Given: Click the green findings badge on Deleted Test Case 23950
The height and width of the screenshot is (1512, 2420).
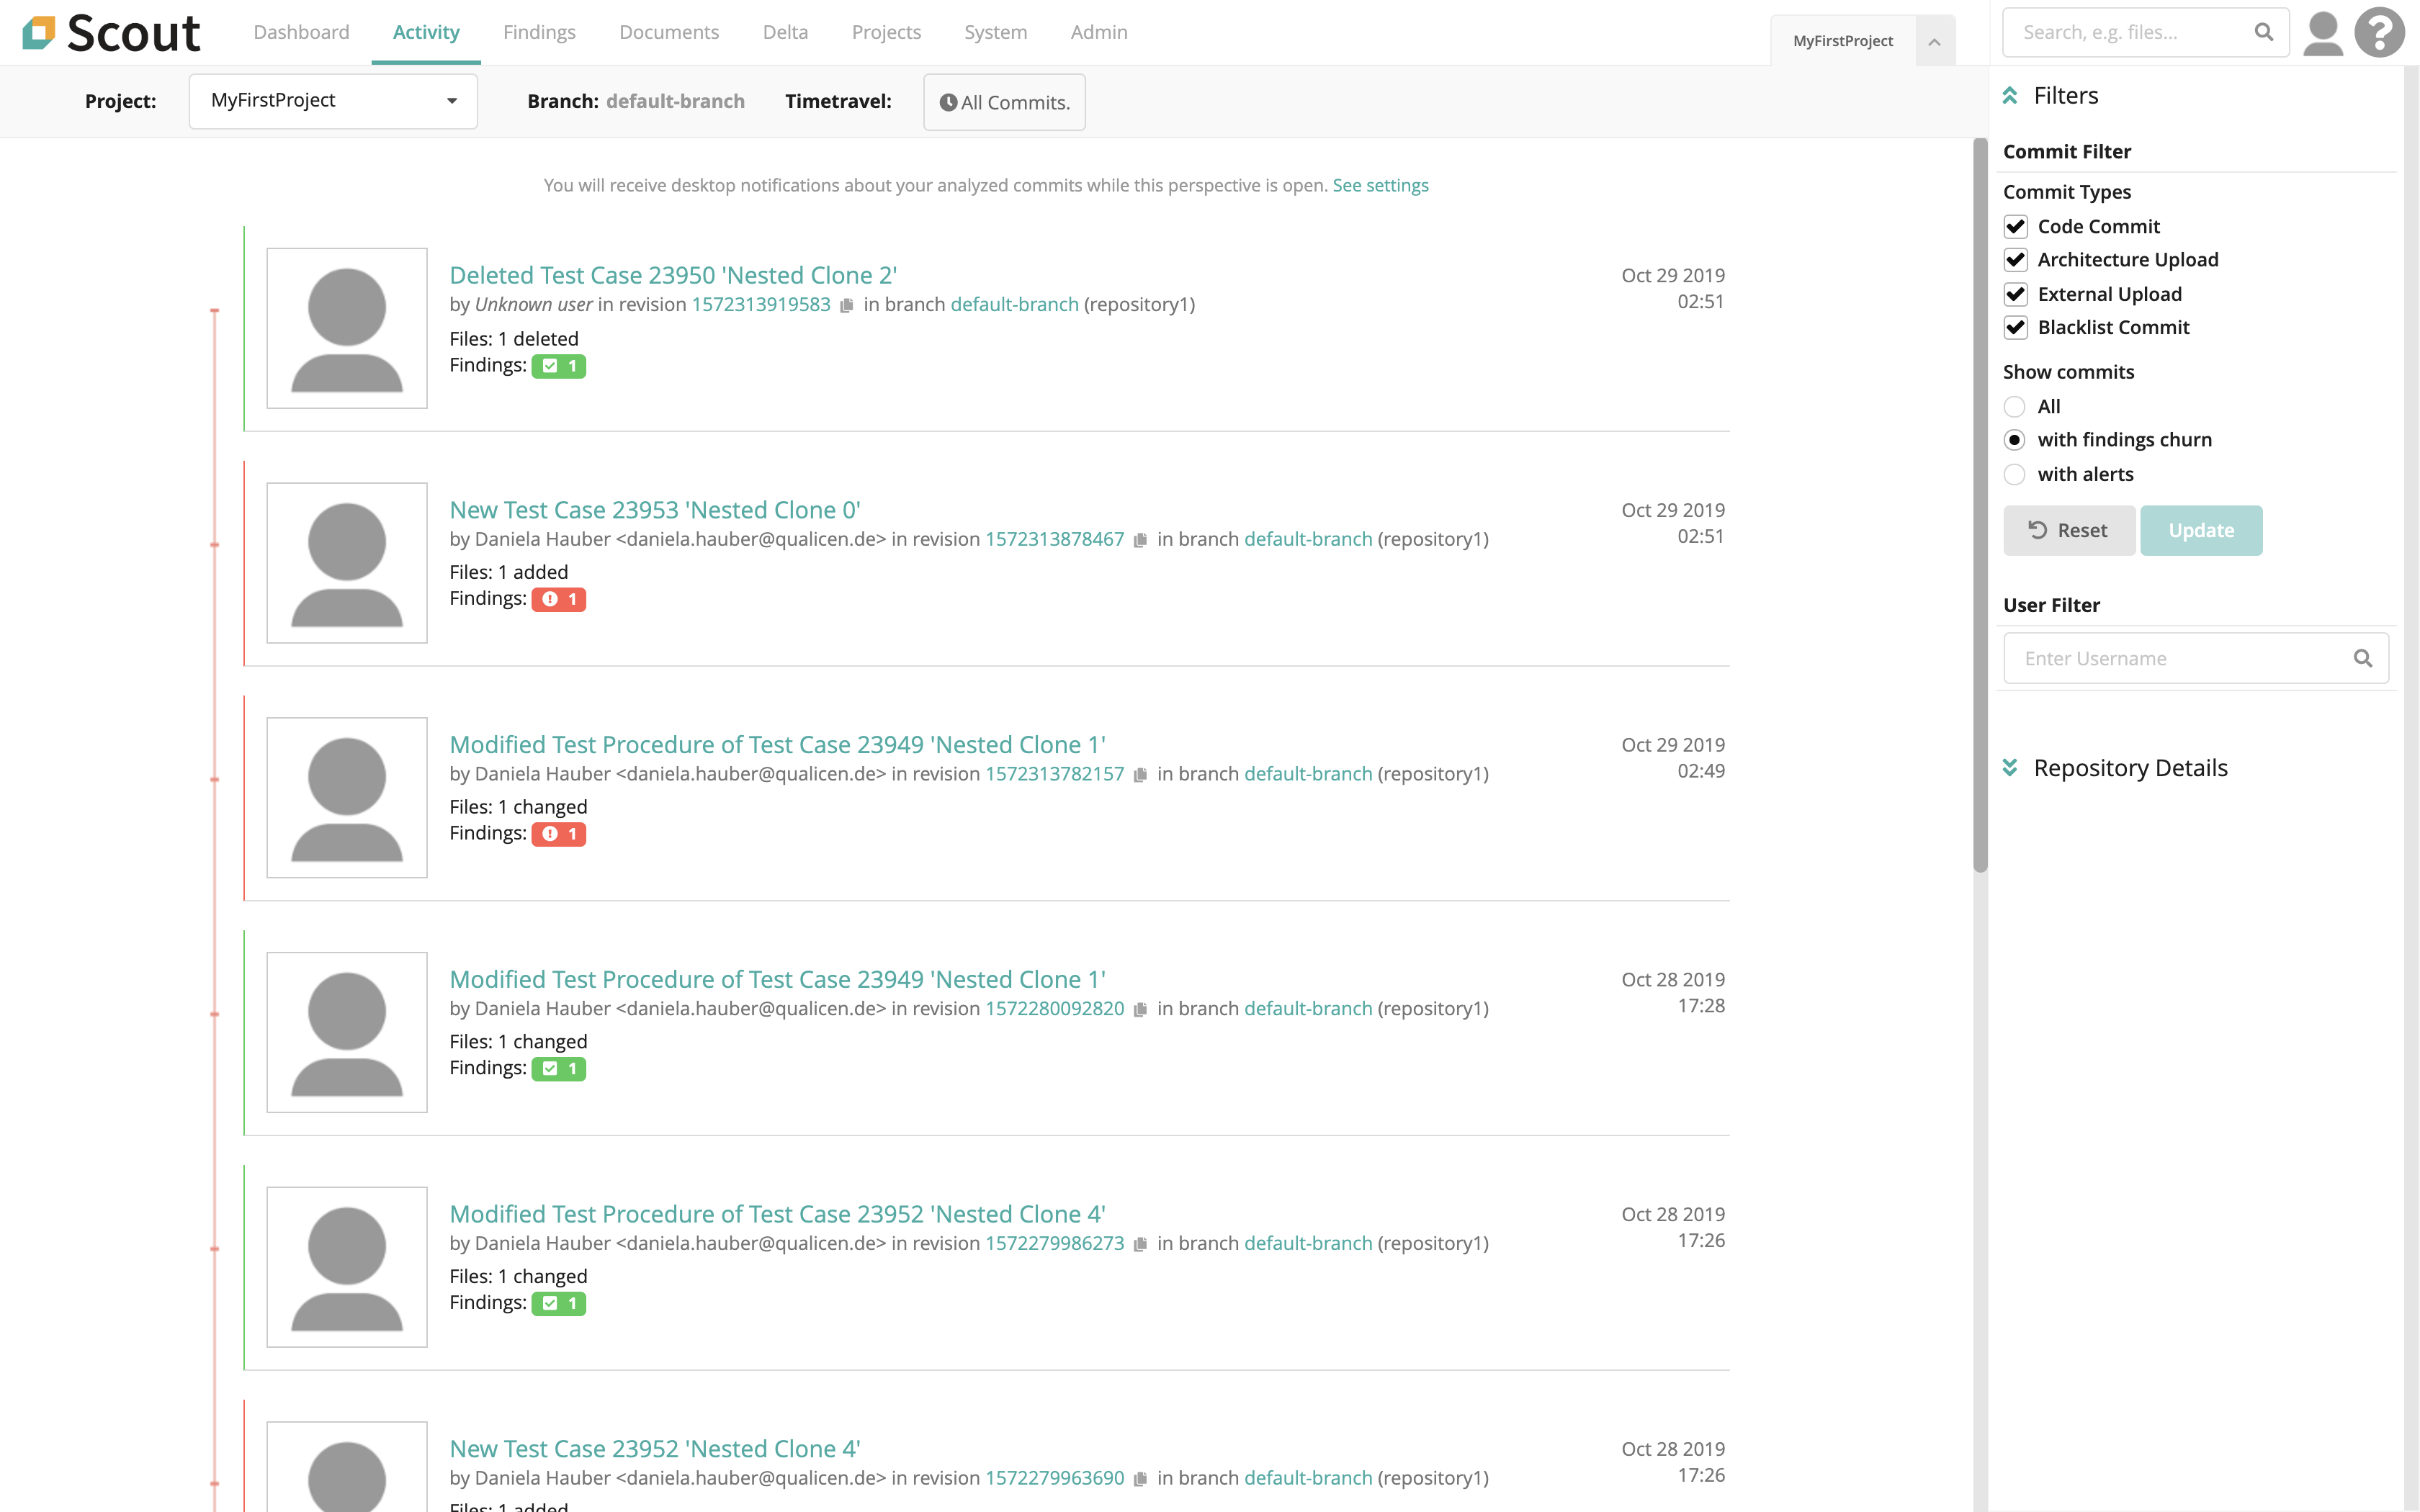Looking at the screenshot, I should (x=558, y=366).
